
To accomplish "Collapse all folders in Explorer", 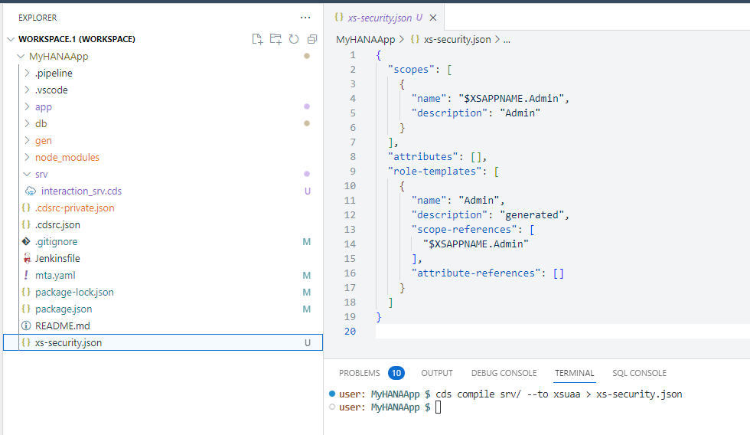I will click(312, 39).
